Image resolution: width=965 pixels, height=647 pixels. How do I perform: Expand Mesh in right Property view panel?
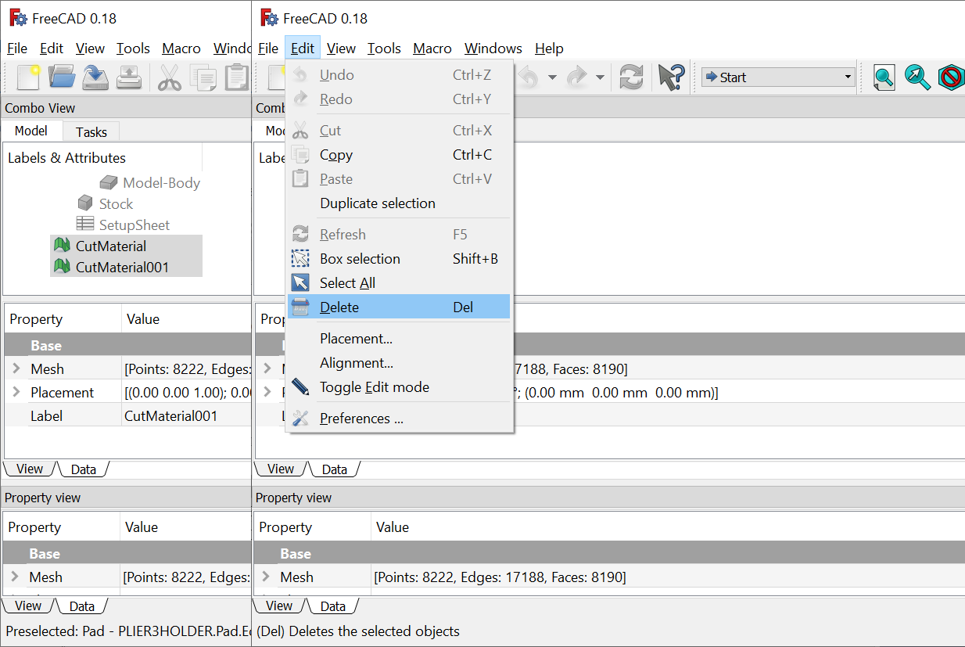tap(267, 577)
